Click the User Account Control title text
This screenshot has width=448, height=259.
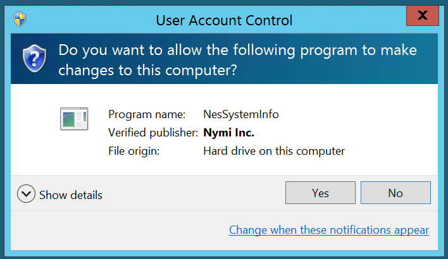tap(224, 20)
